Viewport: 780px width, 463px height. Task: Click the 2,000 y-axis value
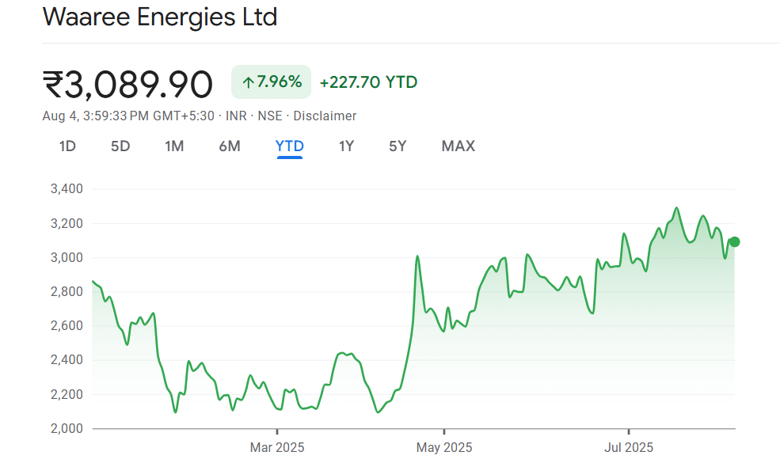coord(67,428)
